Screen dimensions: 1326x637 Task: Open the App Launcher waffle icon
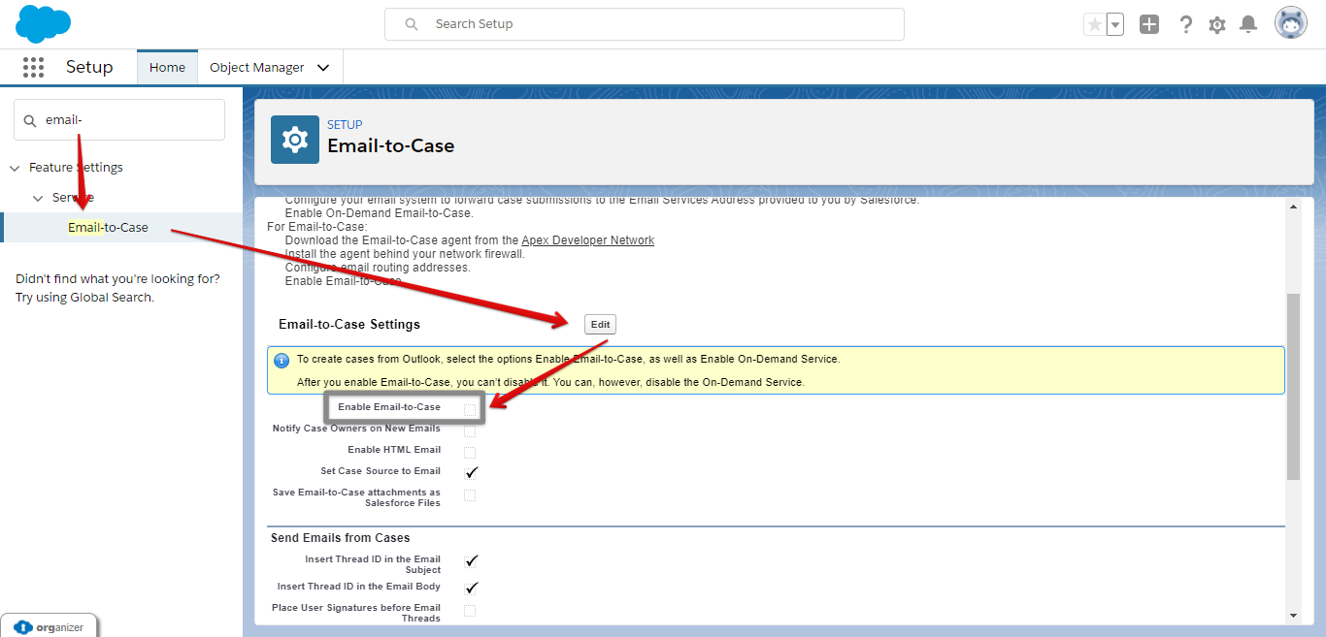[33, 67]
